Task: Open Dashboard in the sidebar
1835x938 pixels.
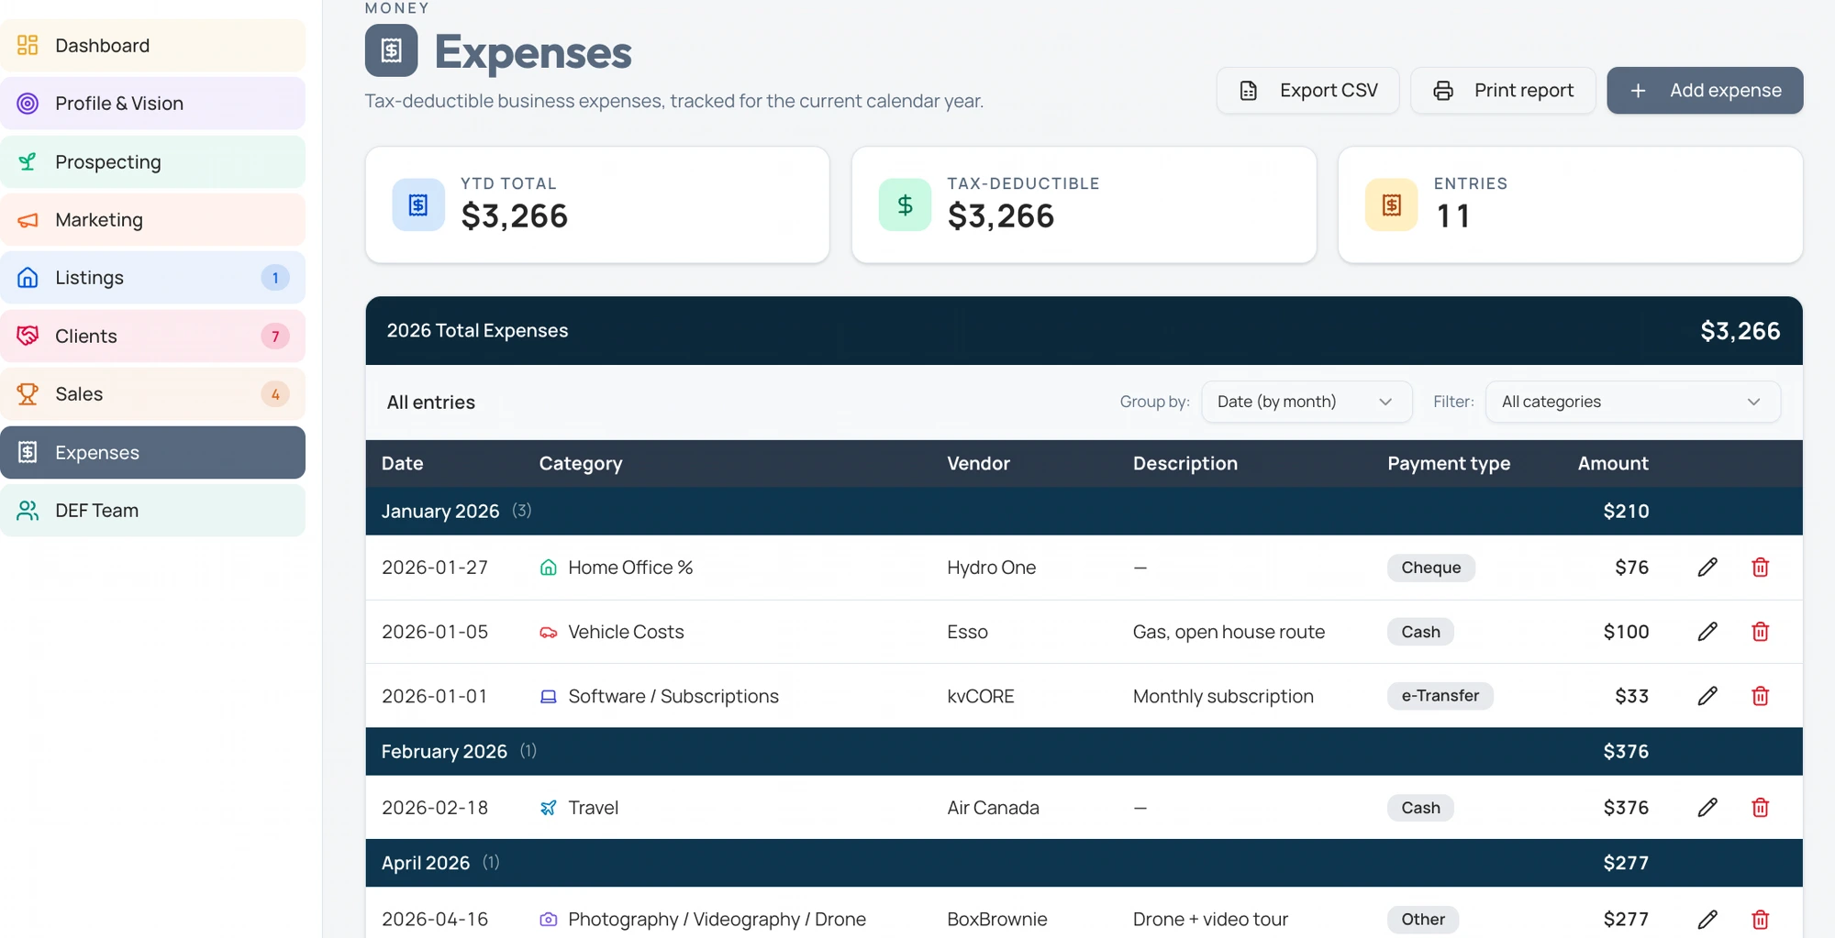Action: [x=152, y=45]
